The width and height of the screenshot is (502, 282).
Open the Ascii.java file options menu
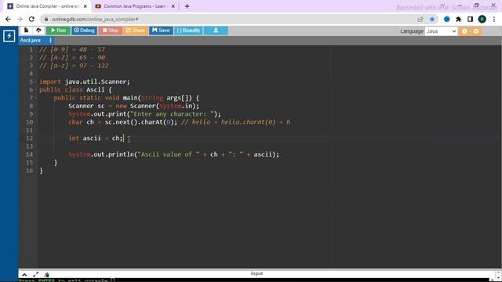[50, 40]
